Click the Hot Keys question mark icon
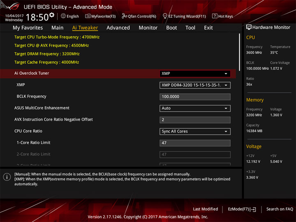296x222 pixels. point(215,16)
